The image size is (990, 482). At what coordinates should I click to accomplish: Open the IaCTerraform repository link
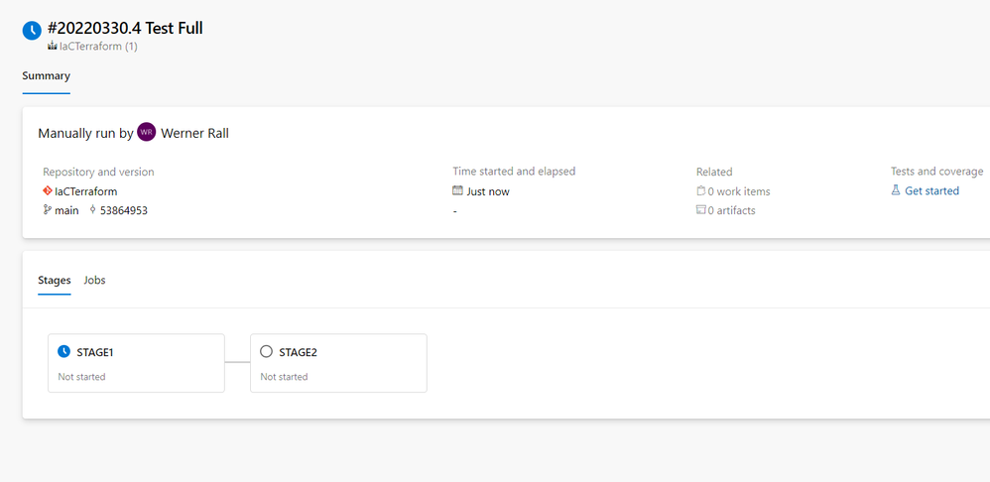[85, 191]
